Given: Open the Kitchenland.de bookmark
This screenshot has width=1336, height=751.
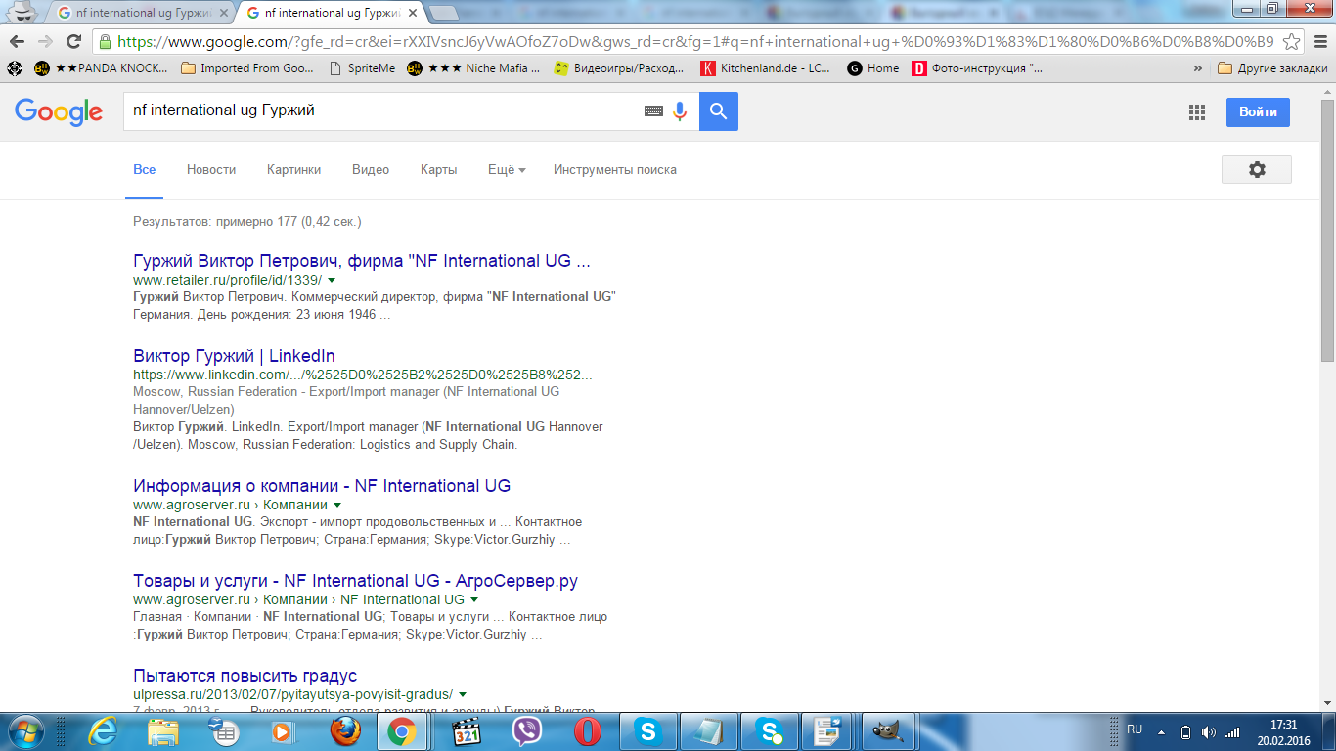Looking at the screenshot, I should click(x=766, y=68).
